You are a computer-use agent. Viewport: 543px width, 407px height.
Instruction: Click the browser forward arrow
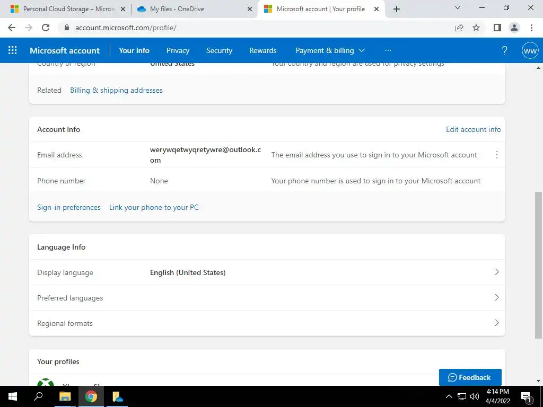[x=29, y=28]
